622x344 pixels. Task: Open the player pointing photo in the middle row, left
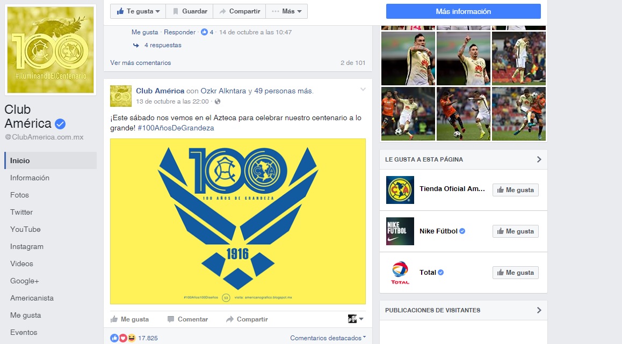pos(408,58)
